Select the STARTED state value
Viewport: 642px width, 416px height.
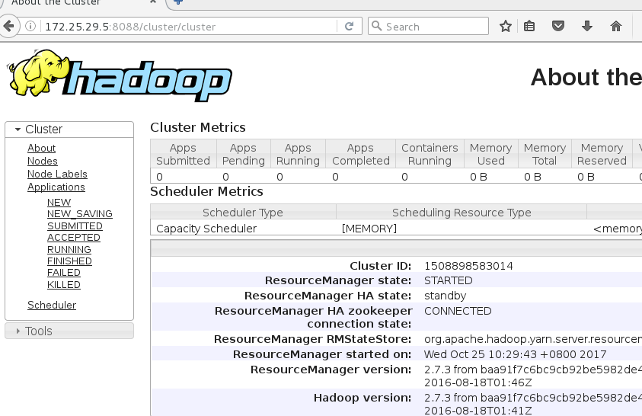click(x=449, y=280)
